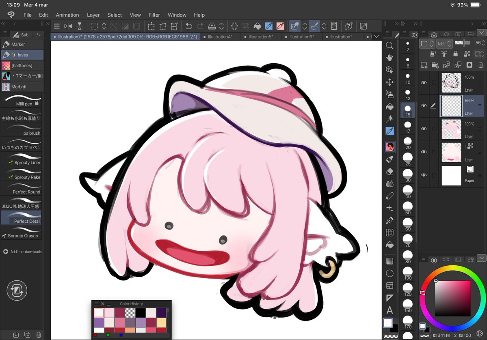
Task: Hide the top 100% layer with eye icon
Action: (x=424, y=82)
